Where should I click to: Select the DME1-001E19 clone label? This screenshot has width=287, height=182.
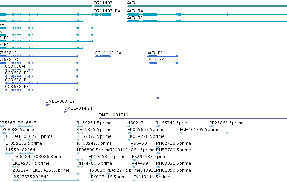point(113,115)
